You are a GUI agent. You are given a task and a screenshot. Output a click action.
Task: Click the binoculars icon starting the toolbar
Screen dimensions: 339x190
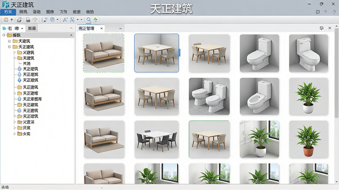pos(6,20)
